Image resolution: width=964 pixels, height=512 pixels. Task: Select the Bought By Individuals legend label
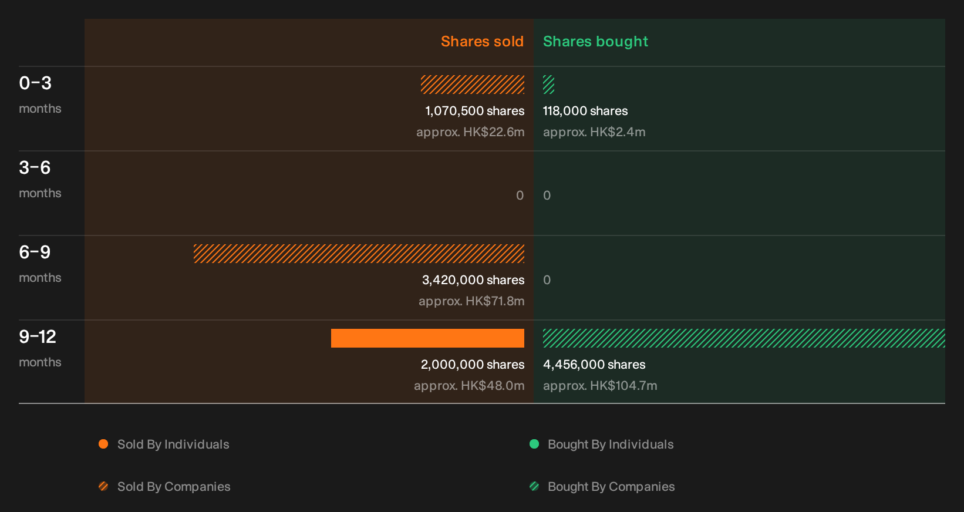(x=611, y=444)
